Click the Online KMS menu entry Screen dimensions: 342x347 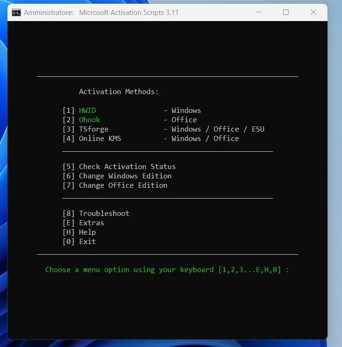[x=100, y=139]
